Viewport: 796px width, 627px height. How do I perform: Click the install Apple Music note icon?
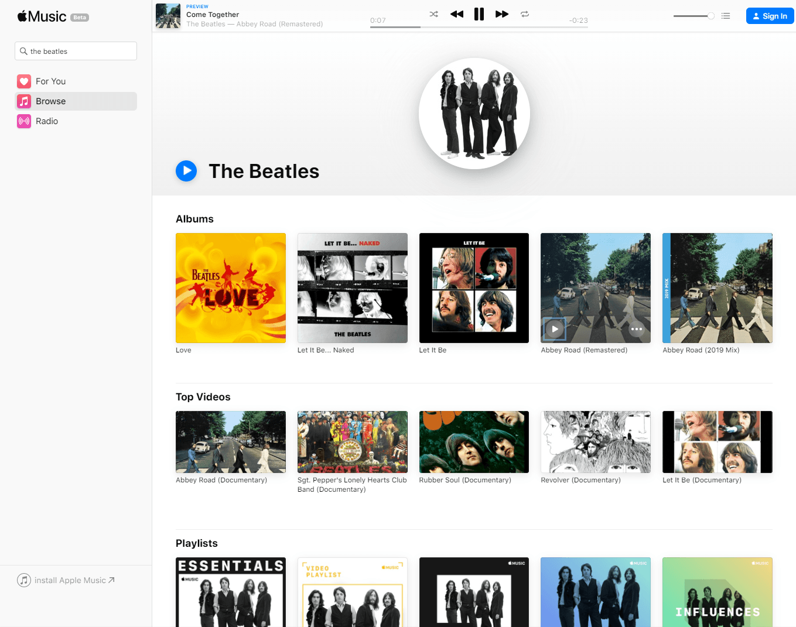click(24, 580)
